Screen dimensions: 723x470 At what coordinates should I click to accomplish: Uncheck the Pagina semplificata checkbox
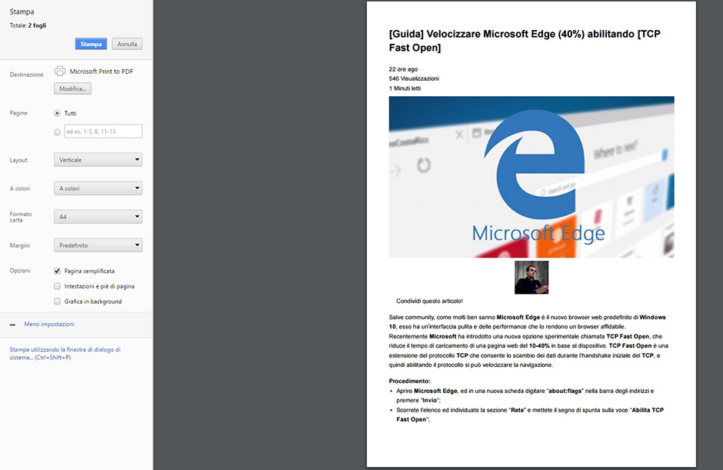tap(57, 271)
